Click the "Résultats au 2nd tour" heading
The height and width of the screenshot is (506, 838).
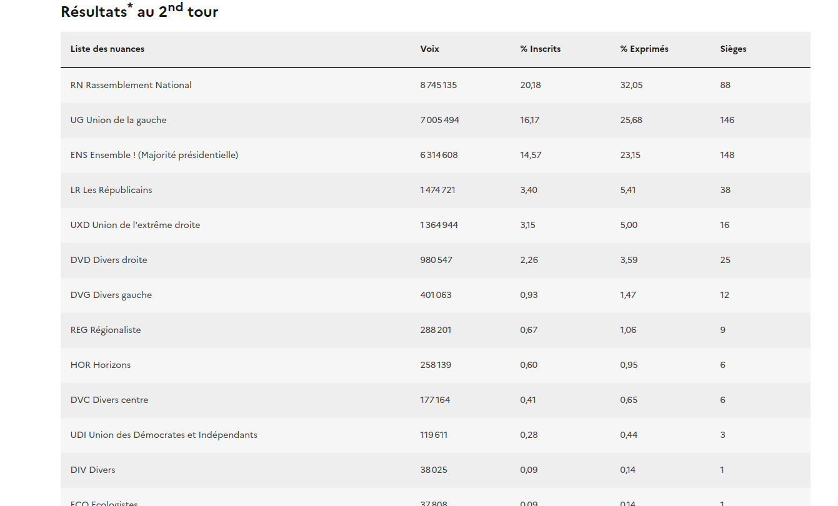(139, 11)
